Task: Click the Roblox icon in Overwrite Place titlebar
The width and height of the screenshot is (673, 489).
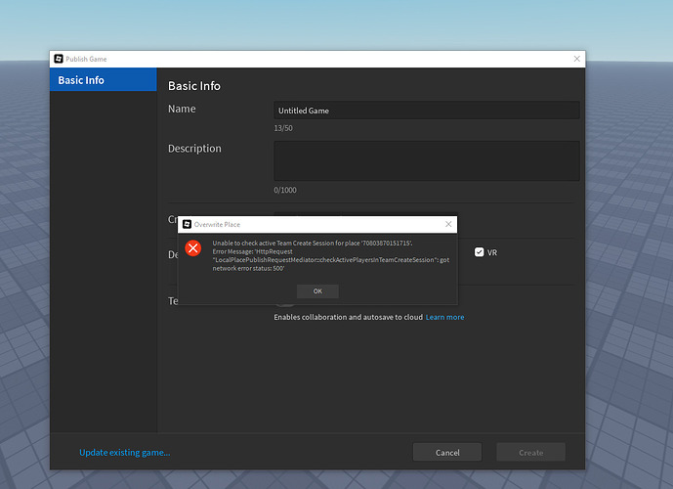Action: click(187, 224)
